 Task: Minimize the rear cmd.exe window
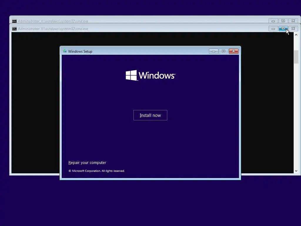(273, 21)
